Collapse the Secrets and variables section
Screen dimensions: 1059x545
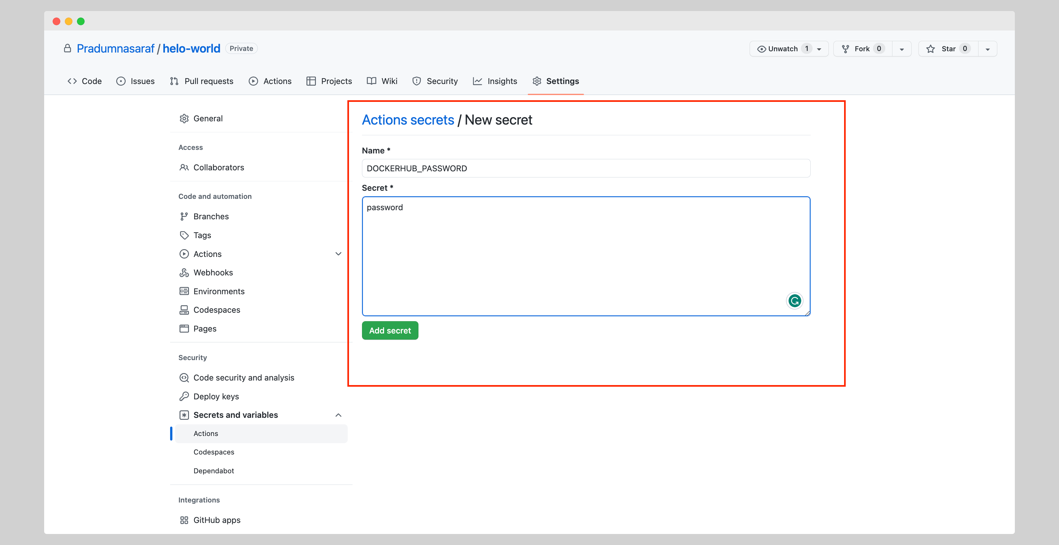coord(338,415)
